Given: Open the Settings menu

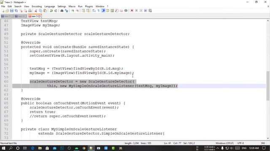Looking at the screenshot, I should (x=62, y=6).
